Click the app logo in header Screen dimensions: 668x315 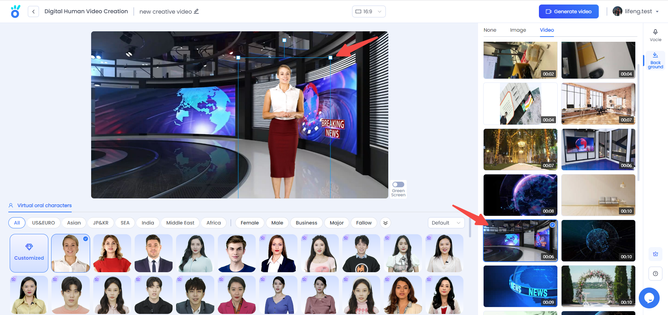15,11
